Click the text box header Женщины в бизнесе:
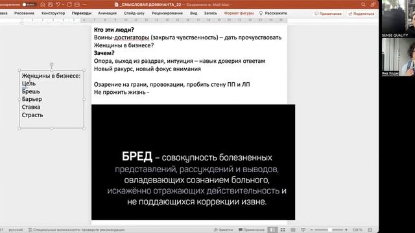This screenshot has width=415, height=233. pos(51,76)
